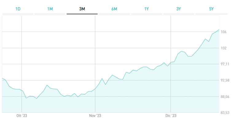The width and height of the screenshot is (236, 124).
Task: Select the 5Y time range tab
Action: (x=211, y=9)
